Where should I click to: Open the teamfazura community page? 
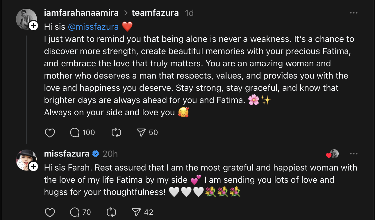pos(155,13)
